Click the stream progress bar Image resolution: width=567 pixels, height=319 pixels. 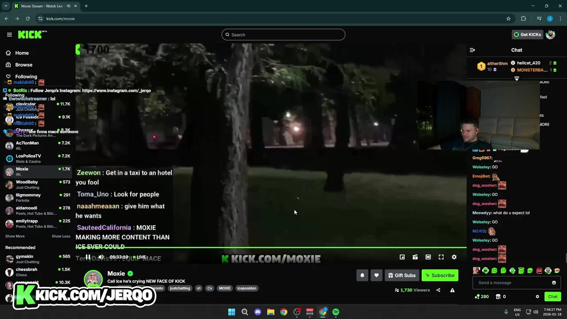(271, 248)
